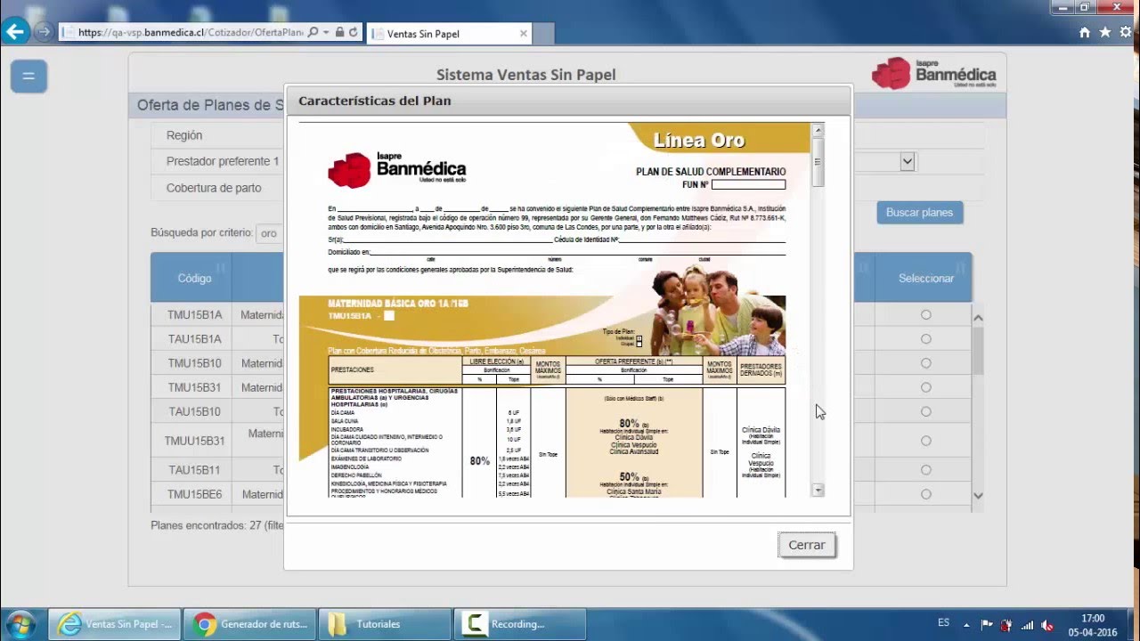Refresh the page with the reload icon
Image resolution: width=1140 pixels, height=641 pixels.
click(354, 33)
